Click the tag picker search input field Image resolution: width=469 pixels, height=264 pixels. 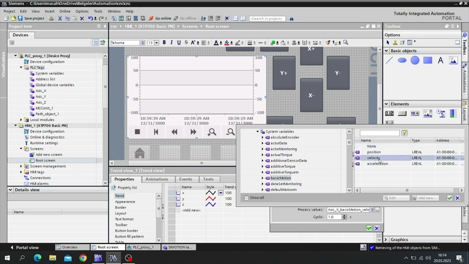click(x=380, y=133)
